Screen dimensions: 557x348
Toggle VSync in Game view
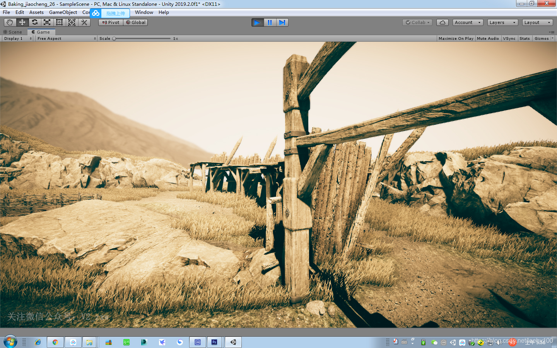[x=509, y=39]
